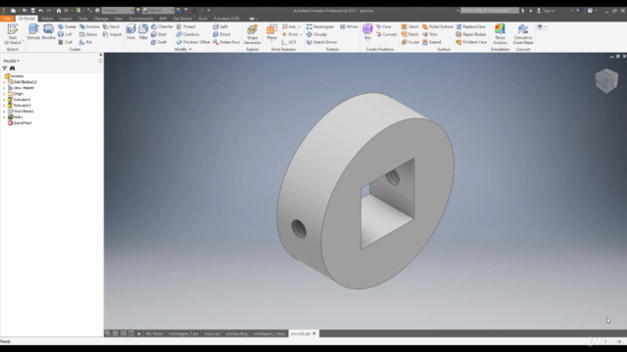
Task: Switch to the braco.ipt document tab
Action: (x=212, y=333)
